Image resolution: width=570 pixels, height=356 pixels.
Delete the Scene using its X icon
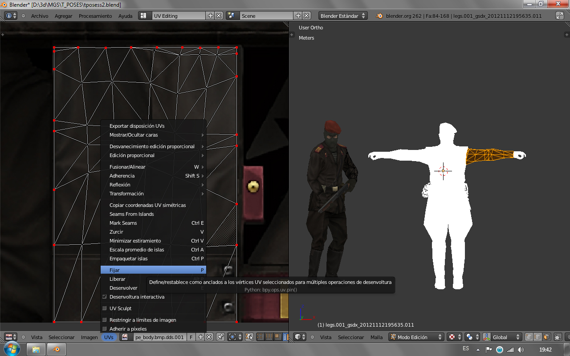coord(306,16)
